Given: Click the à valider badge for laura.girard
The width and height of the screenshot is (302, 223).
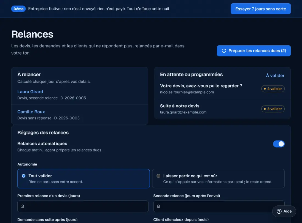Looking at the screenshot, I should [273, 109].
